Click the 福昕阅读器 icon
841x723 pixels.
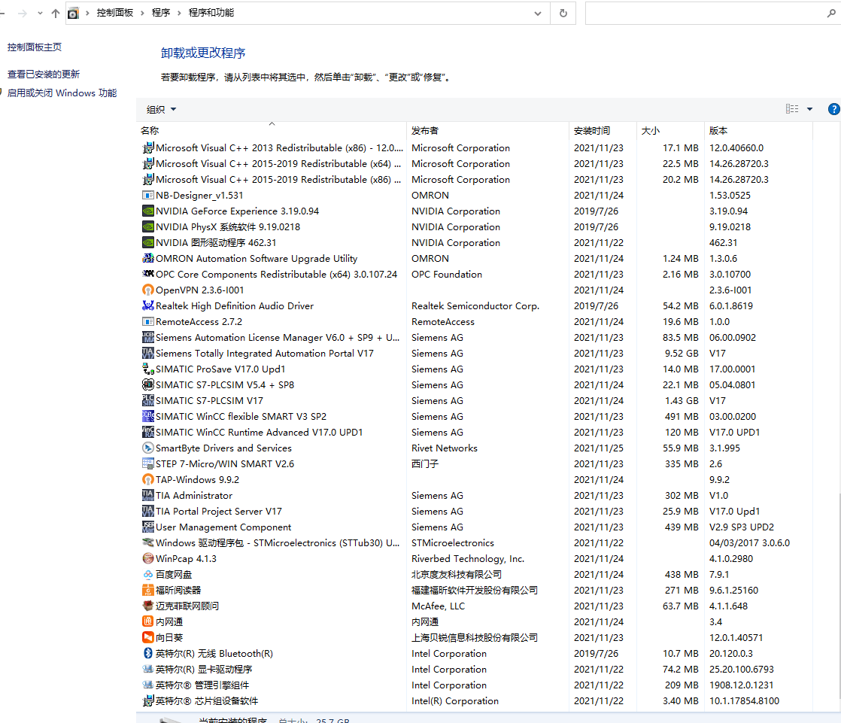(148, 591)
